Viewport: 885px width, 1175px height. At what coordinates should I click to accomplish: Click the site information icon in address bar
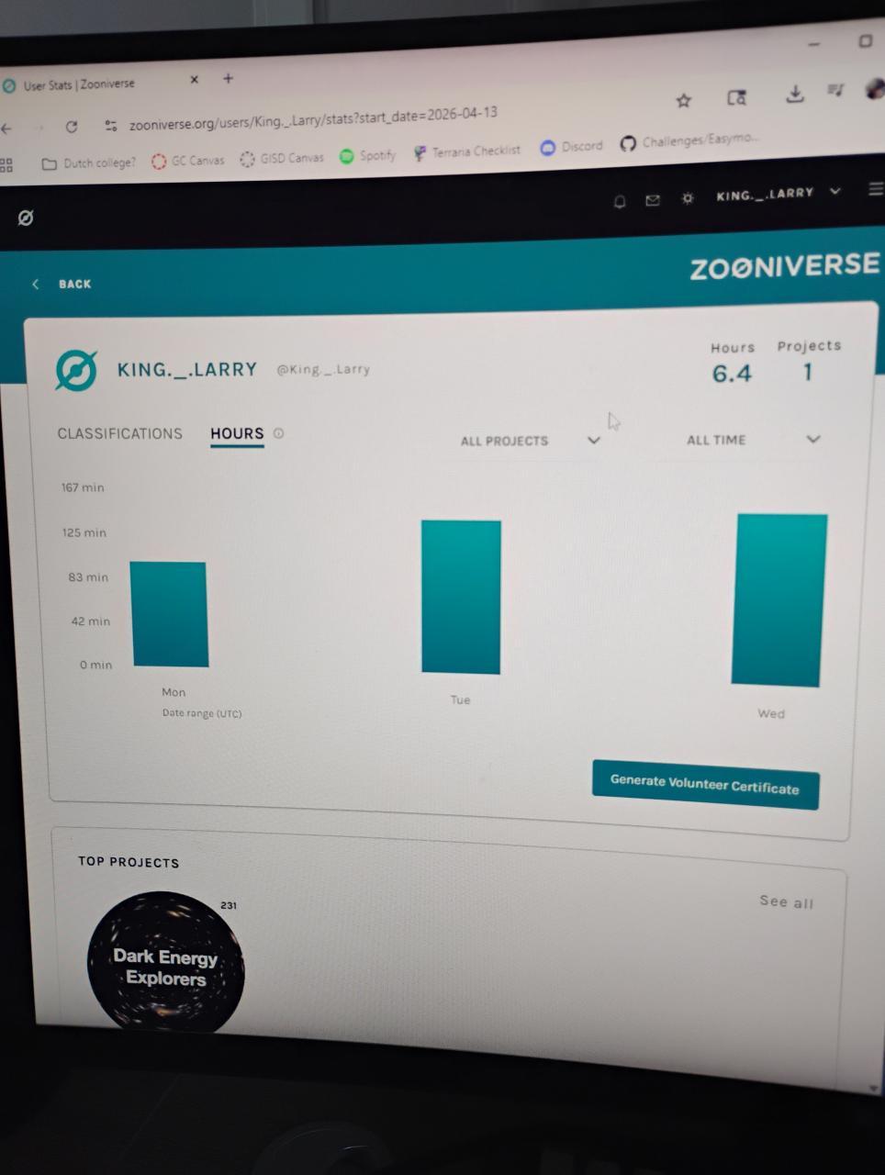(111, 126)
